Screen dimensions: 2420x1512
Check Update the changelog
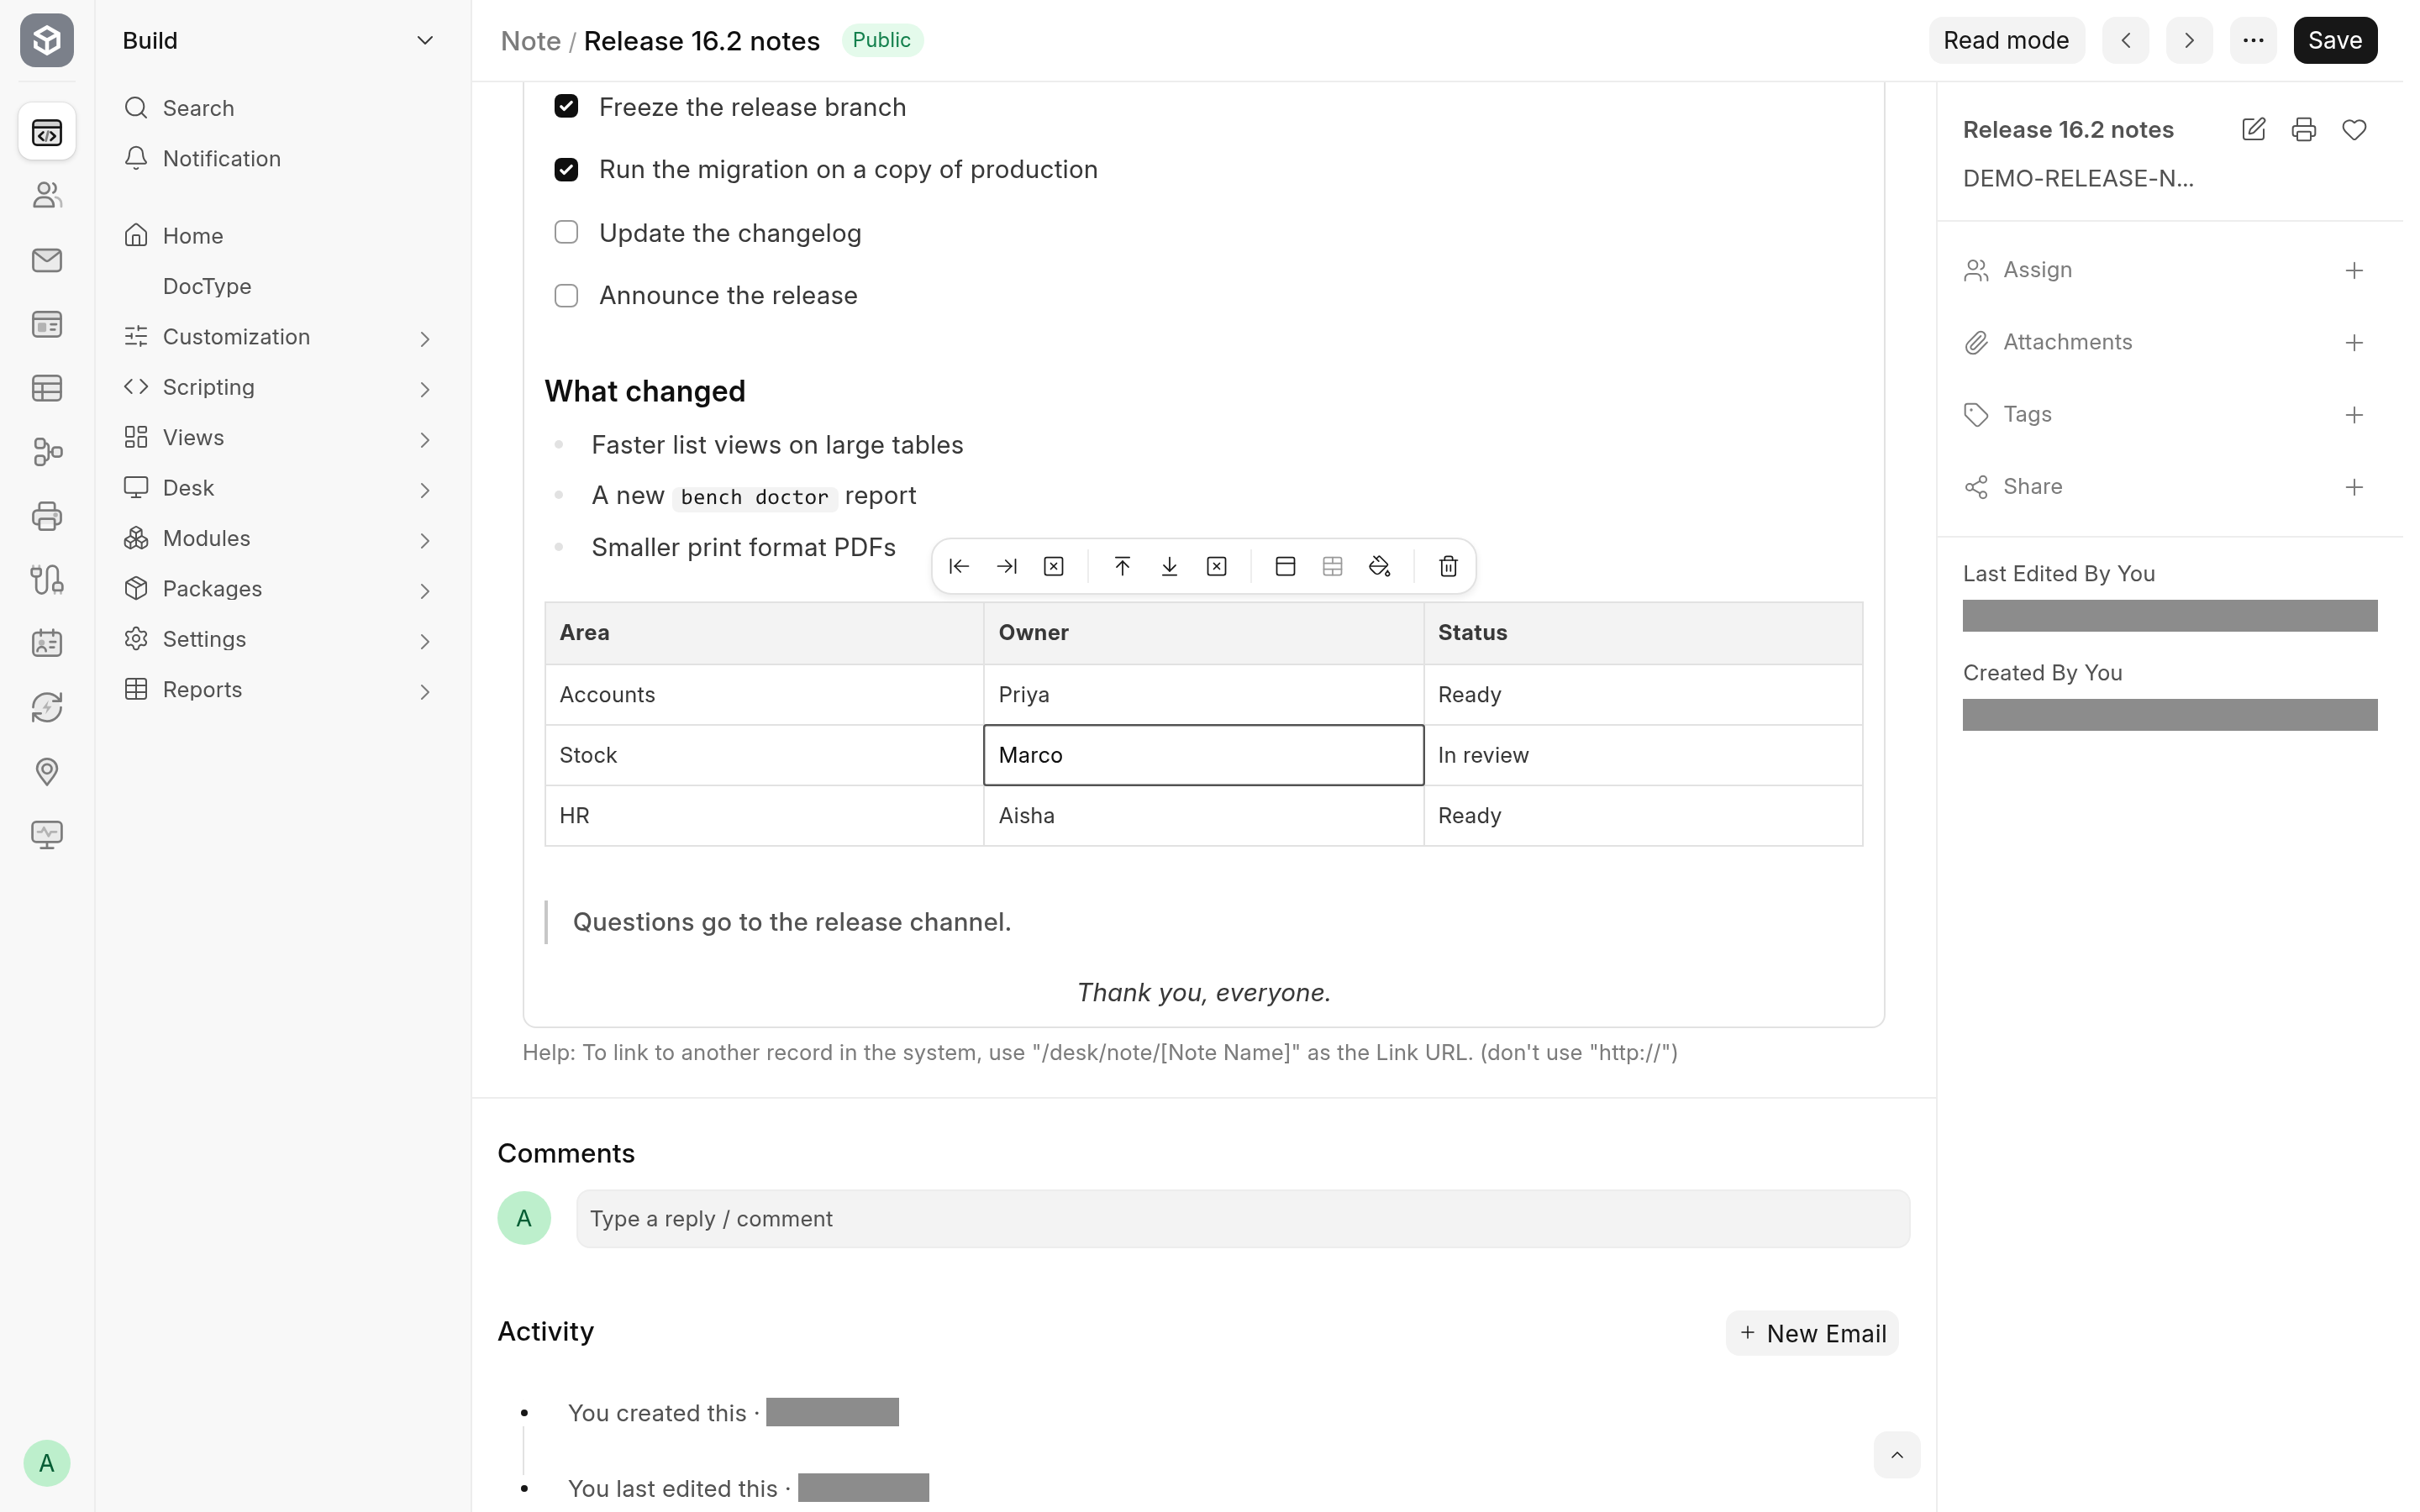(566, 232)
